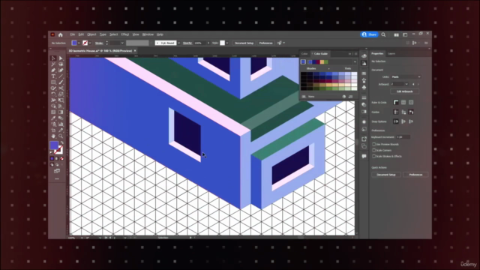Open the File menu
480x270 pixels.
[73, 34]
